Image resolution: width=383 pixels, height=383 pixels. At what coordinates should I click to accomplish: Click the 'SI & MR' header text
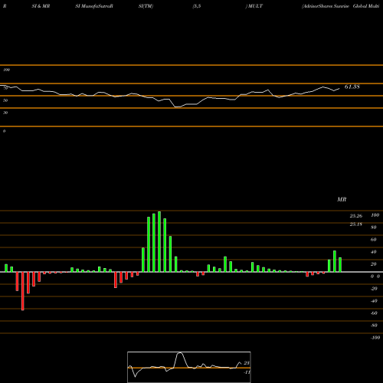tap(41, 6)
